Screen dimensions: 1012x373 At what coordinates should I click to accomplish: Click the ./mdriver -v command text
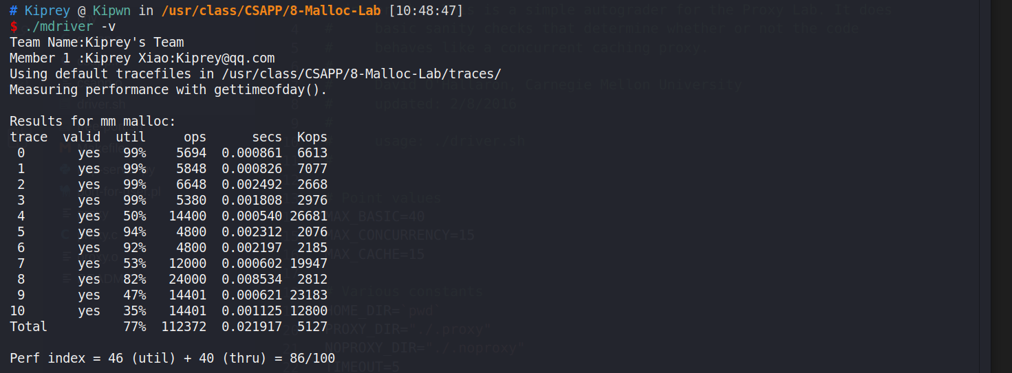(x=63, y=27)
